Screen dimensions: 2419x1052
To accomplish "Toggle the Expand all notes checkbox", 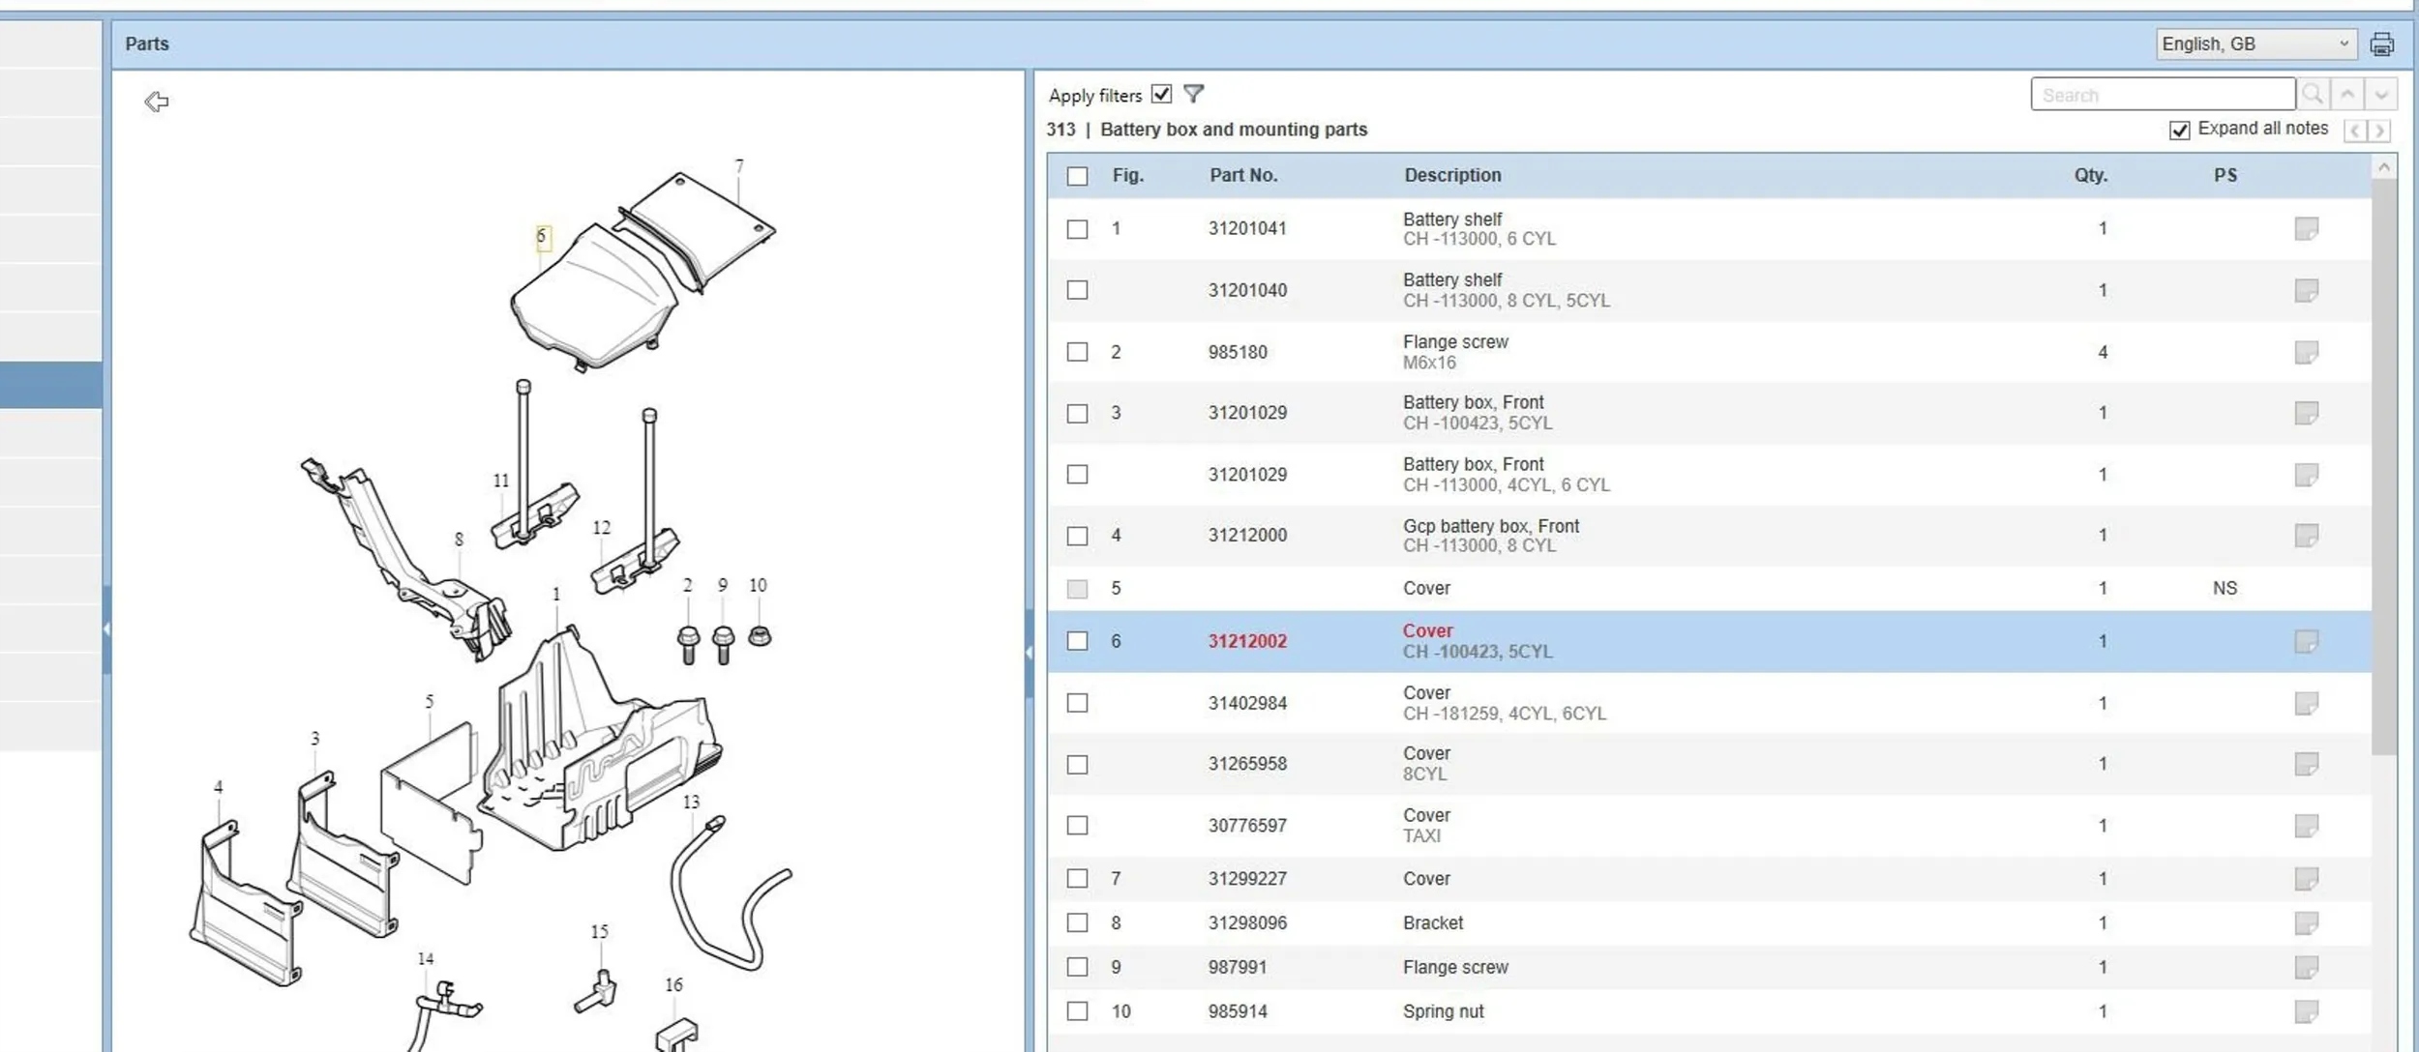I will 2179,130.
